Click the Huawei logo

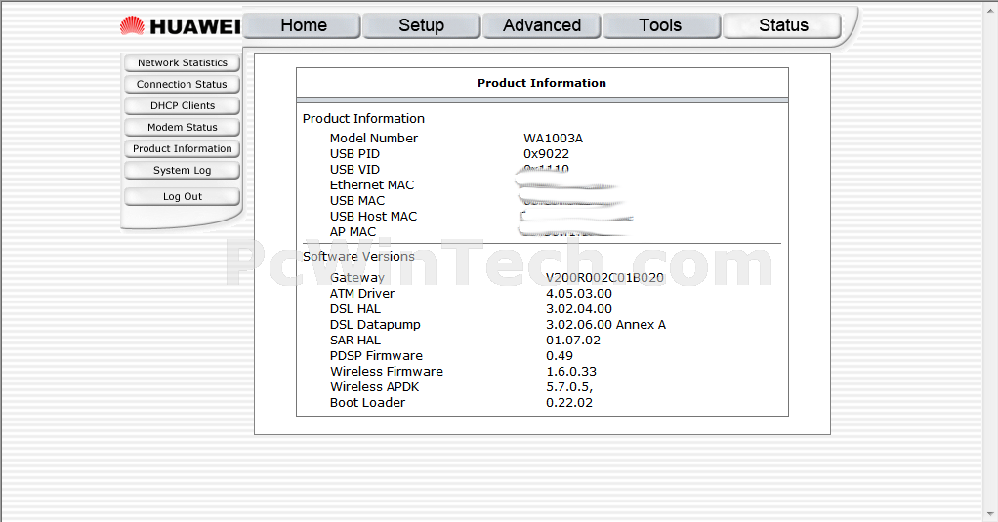point(180,26)
